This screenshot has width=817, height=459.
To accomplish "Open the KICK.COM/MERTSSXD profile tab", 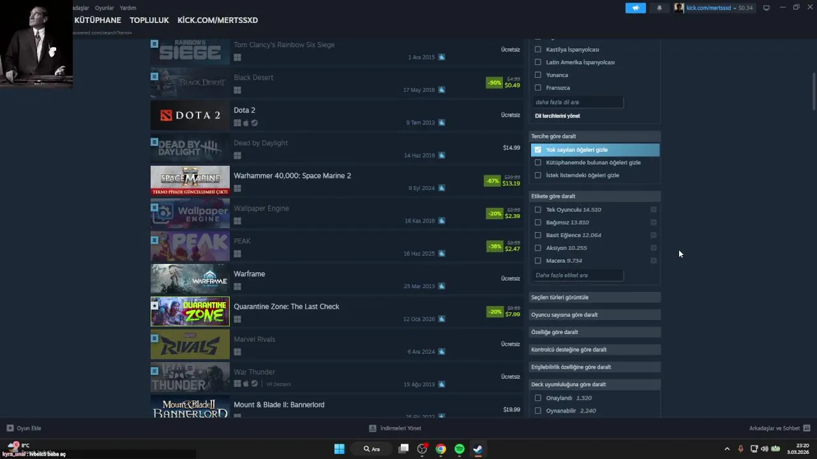I will click(218, 20).
